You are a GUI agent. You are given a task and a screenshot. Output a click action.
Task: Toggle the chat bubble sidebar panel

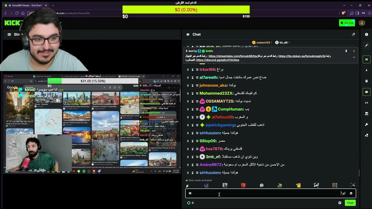(366, 92)
